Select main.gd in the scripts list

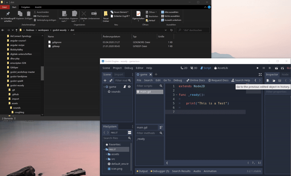tap(150, 92)
